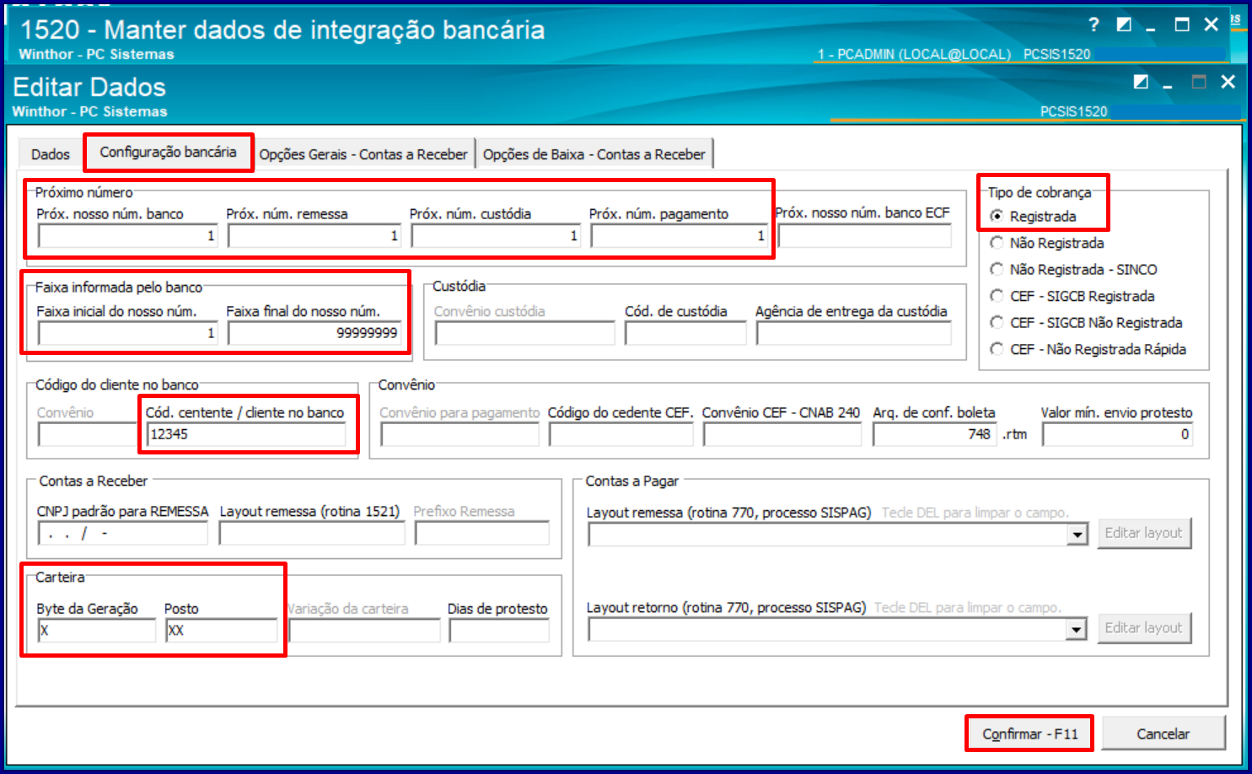Click the Byte da Geração field
1252x774 pixels.
pyautogui.click(x=97, y=631)
